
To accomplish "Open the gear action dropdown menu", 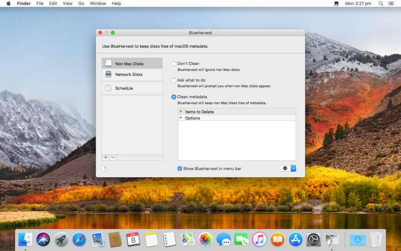I will [x=288, y=168].
